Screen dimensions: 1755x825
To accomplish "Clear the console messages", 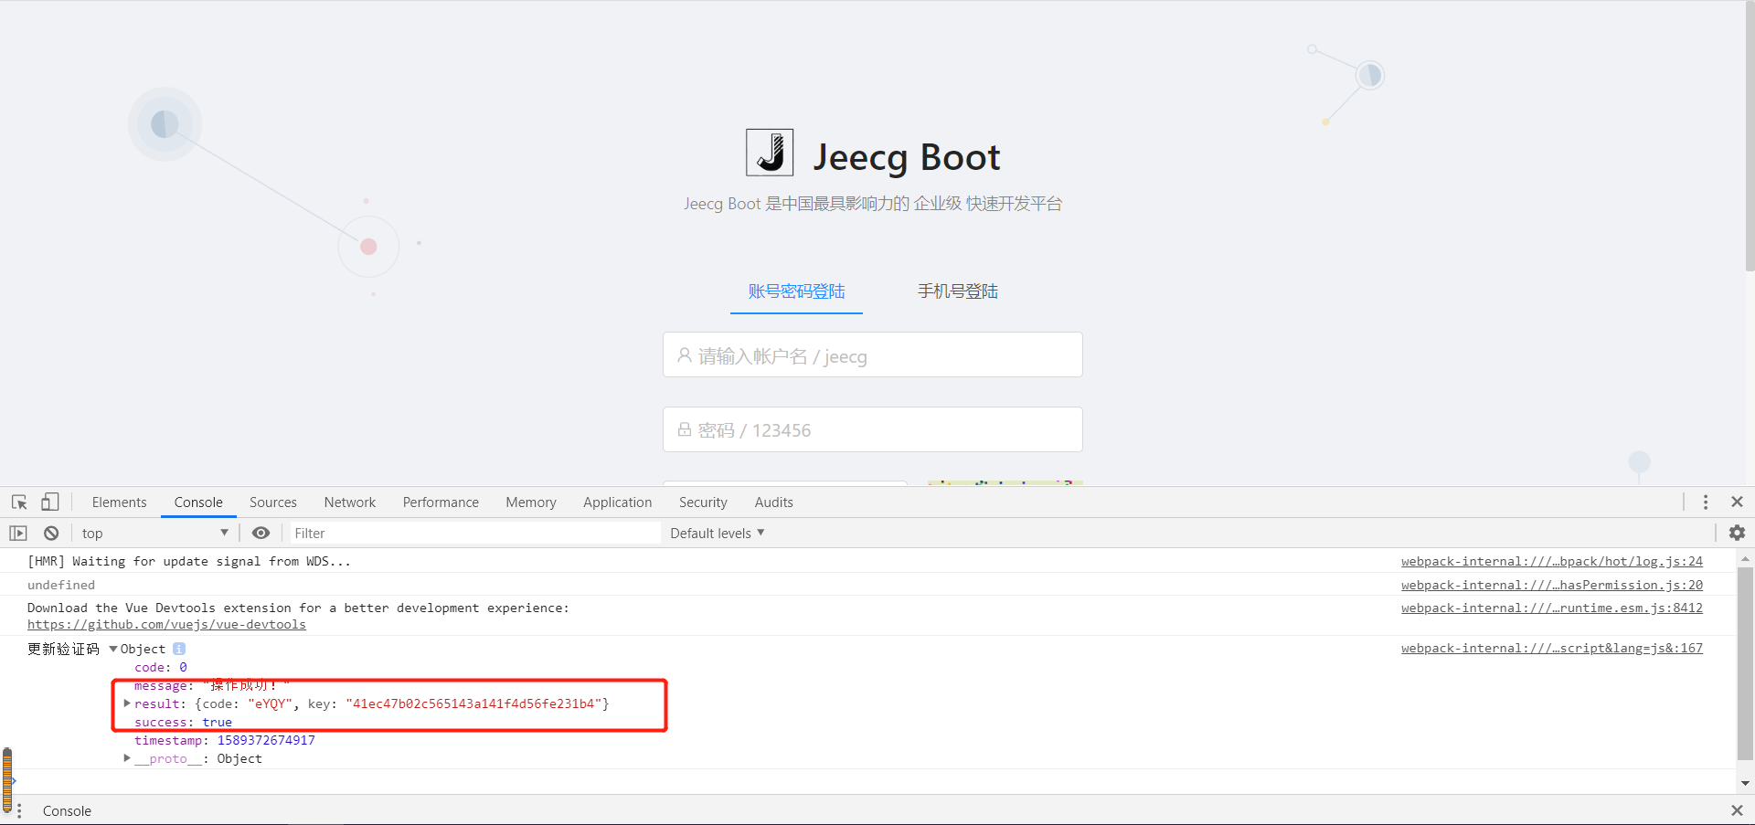I will 50,533.
